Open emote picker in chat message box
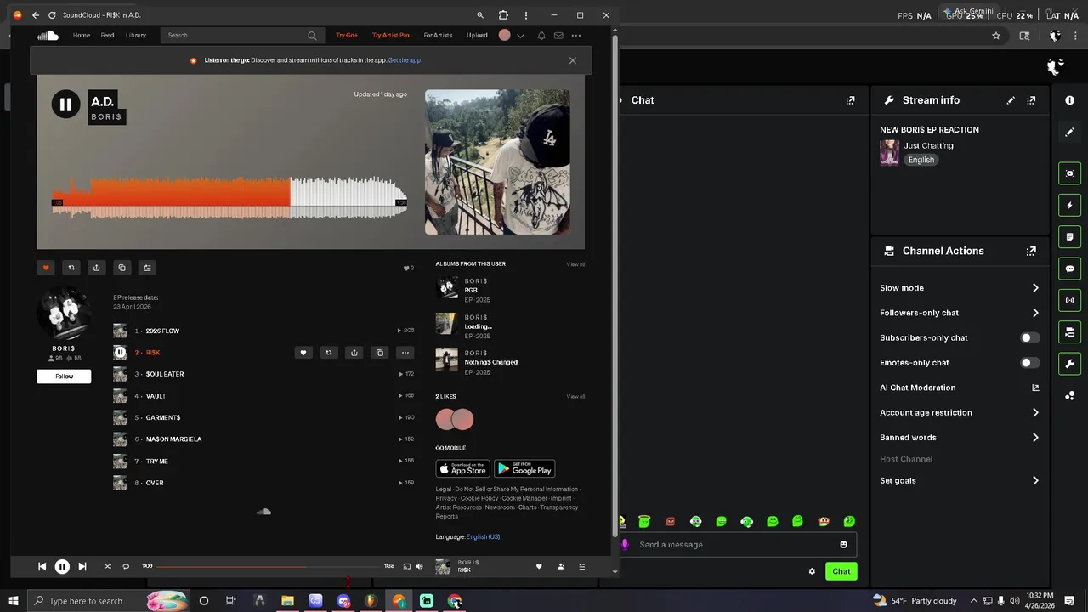Image resolution: width=1088 pixels, height=612 pixels. (844, 545)
